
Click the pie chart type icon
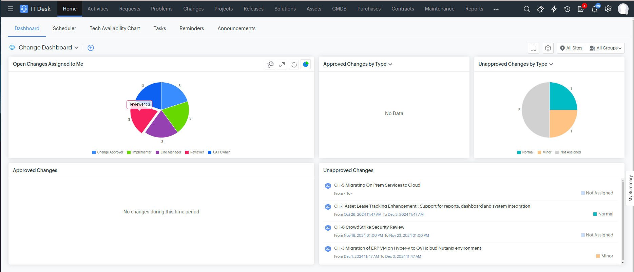(306, 64)
